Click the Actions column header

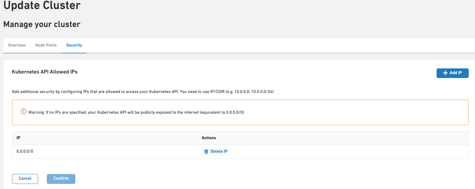tap(209, 138)
